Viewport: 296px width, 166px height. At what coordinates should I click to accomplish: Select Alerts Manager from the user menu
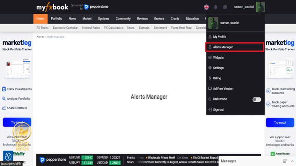pos(223,47)
